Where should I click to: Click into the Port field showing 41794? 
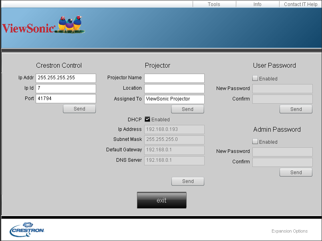66,98
